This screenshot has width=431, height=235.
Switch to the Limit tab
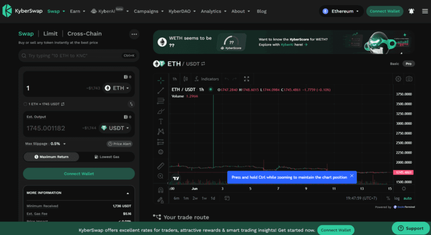click(51, 33)
